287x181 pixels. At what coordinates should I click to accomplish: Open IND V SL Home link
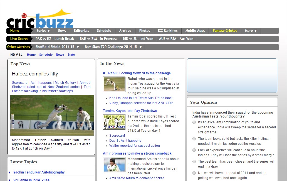point(31,55)
